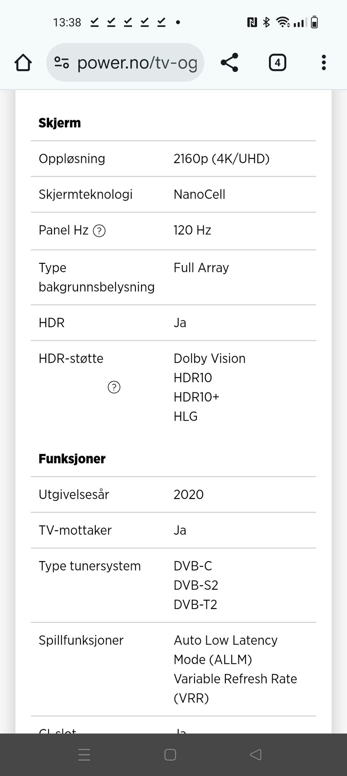Tap the share icon
Image resolution: width=347 pixels, height=776 pixels.
click(x=230, y=63)
